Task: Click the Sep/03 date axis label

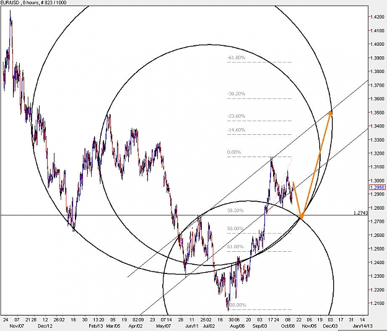Action: (260, 326)
